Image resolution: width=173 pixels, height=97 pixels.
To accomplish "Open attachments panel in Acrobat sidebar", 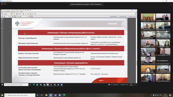I will [x=2, y=25].
